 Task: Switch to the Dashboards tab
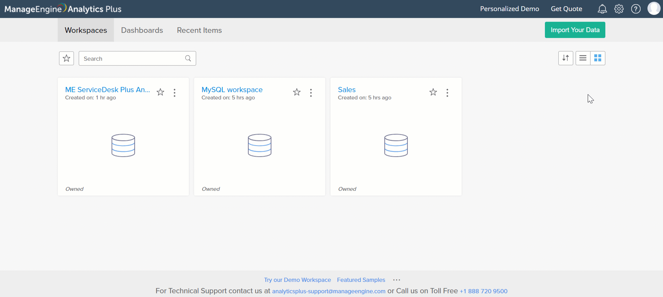[142, 30]
